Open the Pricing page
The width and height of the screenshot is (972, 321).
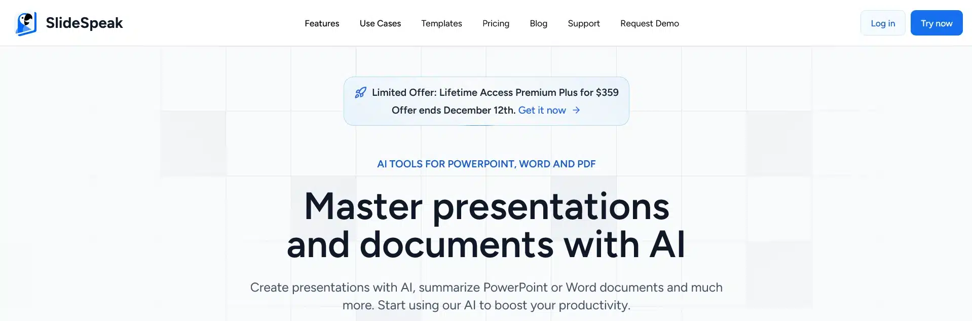click(496, 23)
